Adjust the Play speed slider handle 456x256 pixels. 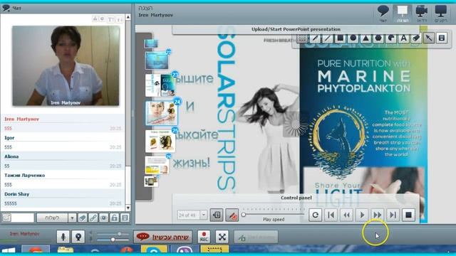(x=244, y=215)
